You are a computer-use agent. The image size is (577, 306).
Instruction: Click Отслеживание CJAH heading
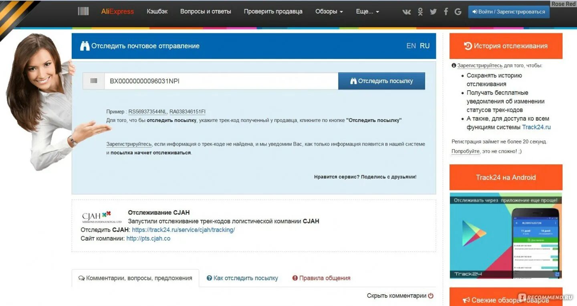(x=159, y=213)
